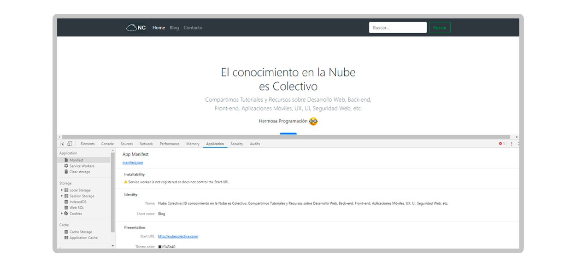The width and height of the screenshot is (576, 267).
Task: Click the Web SQL database icon
Action: click(x=66, y=208)
